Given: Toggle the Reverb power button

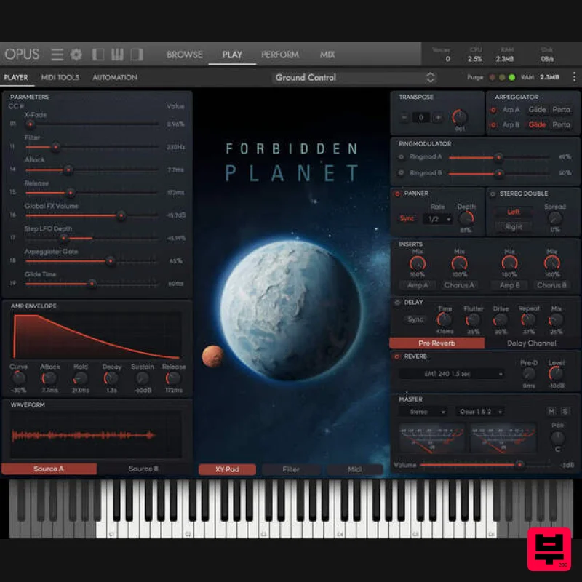Looking at the screenshot, I should (x=396, y=356).
